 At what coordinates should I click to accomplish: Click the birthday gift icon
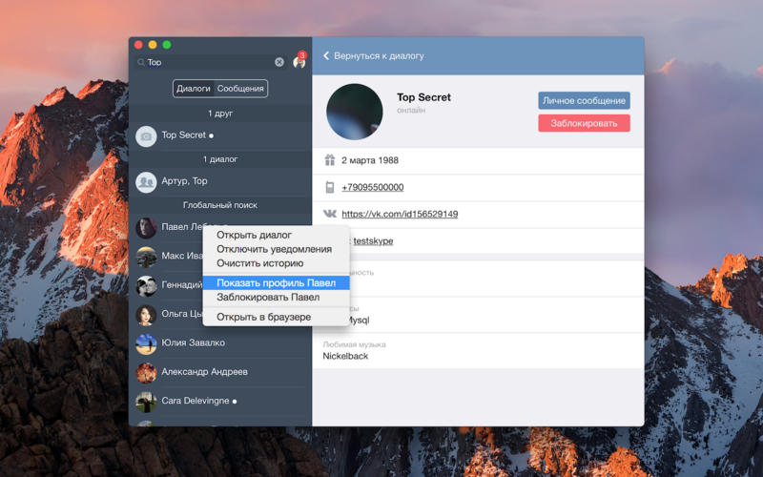click(x=330, y=159)
